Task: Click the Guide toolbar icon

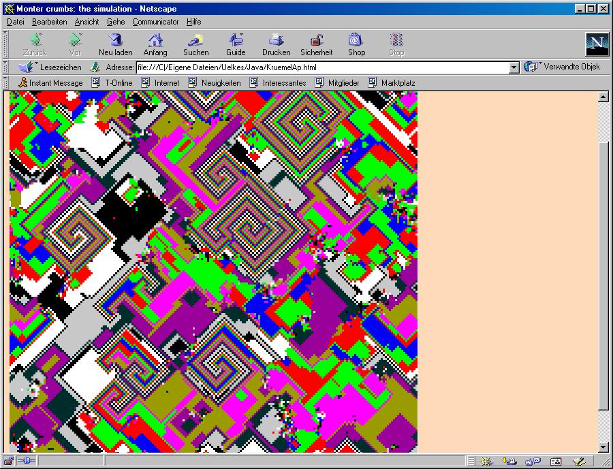Action: coord(236,44)
